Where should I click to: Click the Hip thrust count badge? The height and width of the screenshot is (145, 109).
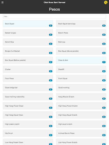click(x=51, y=135)
